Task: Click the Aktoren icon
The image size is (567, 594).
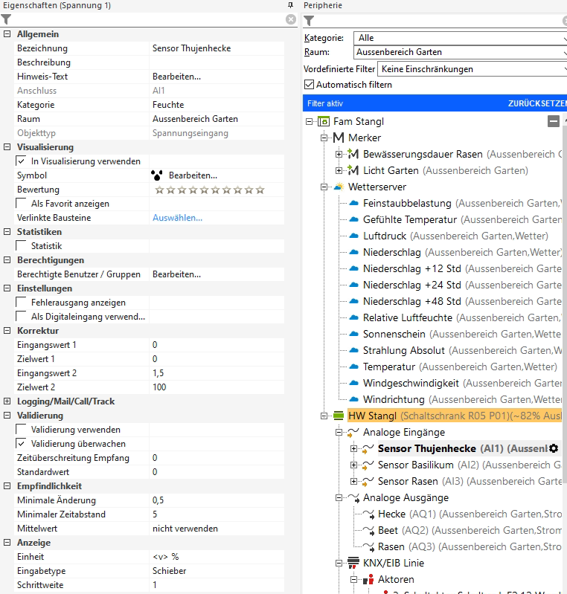Action: [368, 579]
